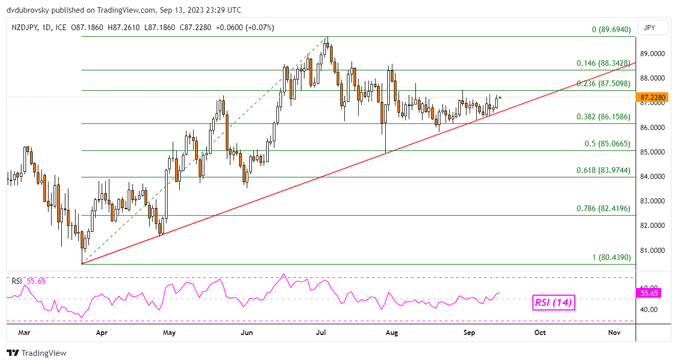This screenshot has width=678, height=364.
Task: Click the Jul label on the time axis
Action: click(321, 332)
